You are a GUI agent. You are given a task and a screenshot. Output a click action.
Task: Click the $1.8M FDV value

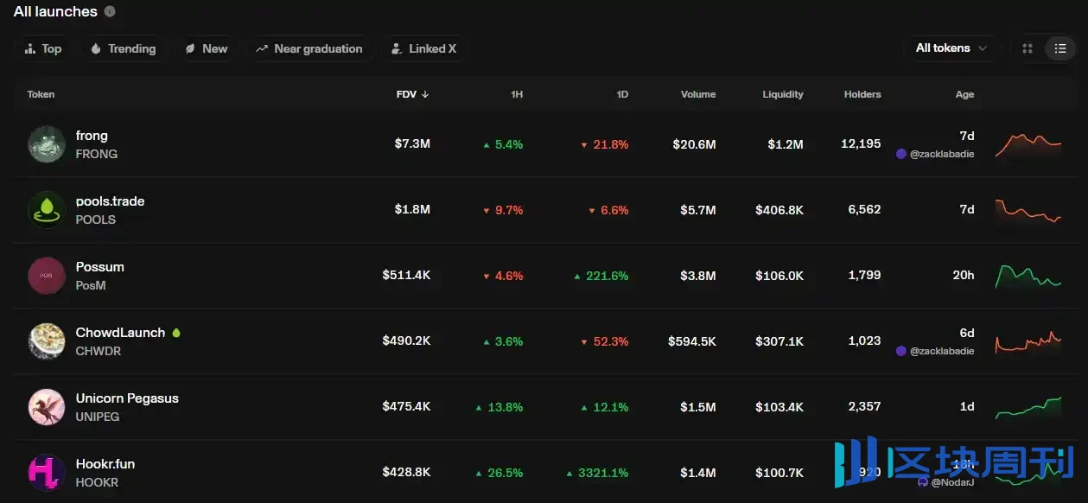(x=412, y=210)
